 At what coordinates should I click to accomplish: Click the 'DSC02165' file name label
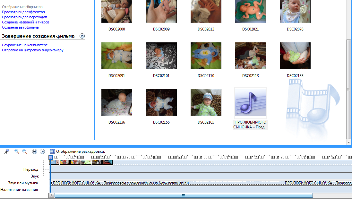[x=206, y=122]
